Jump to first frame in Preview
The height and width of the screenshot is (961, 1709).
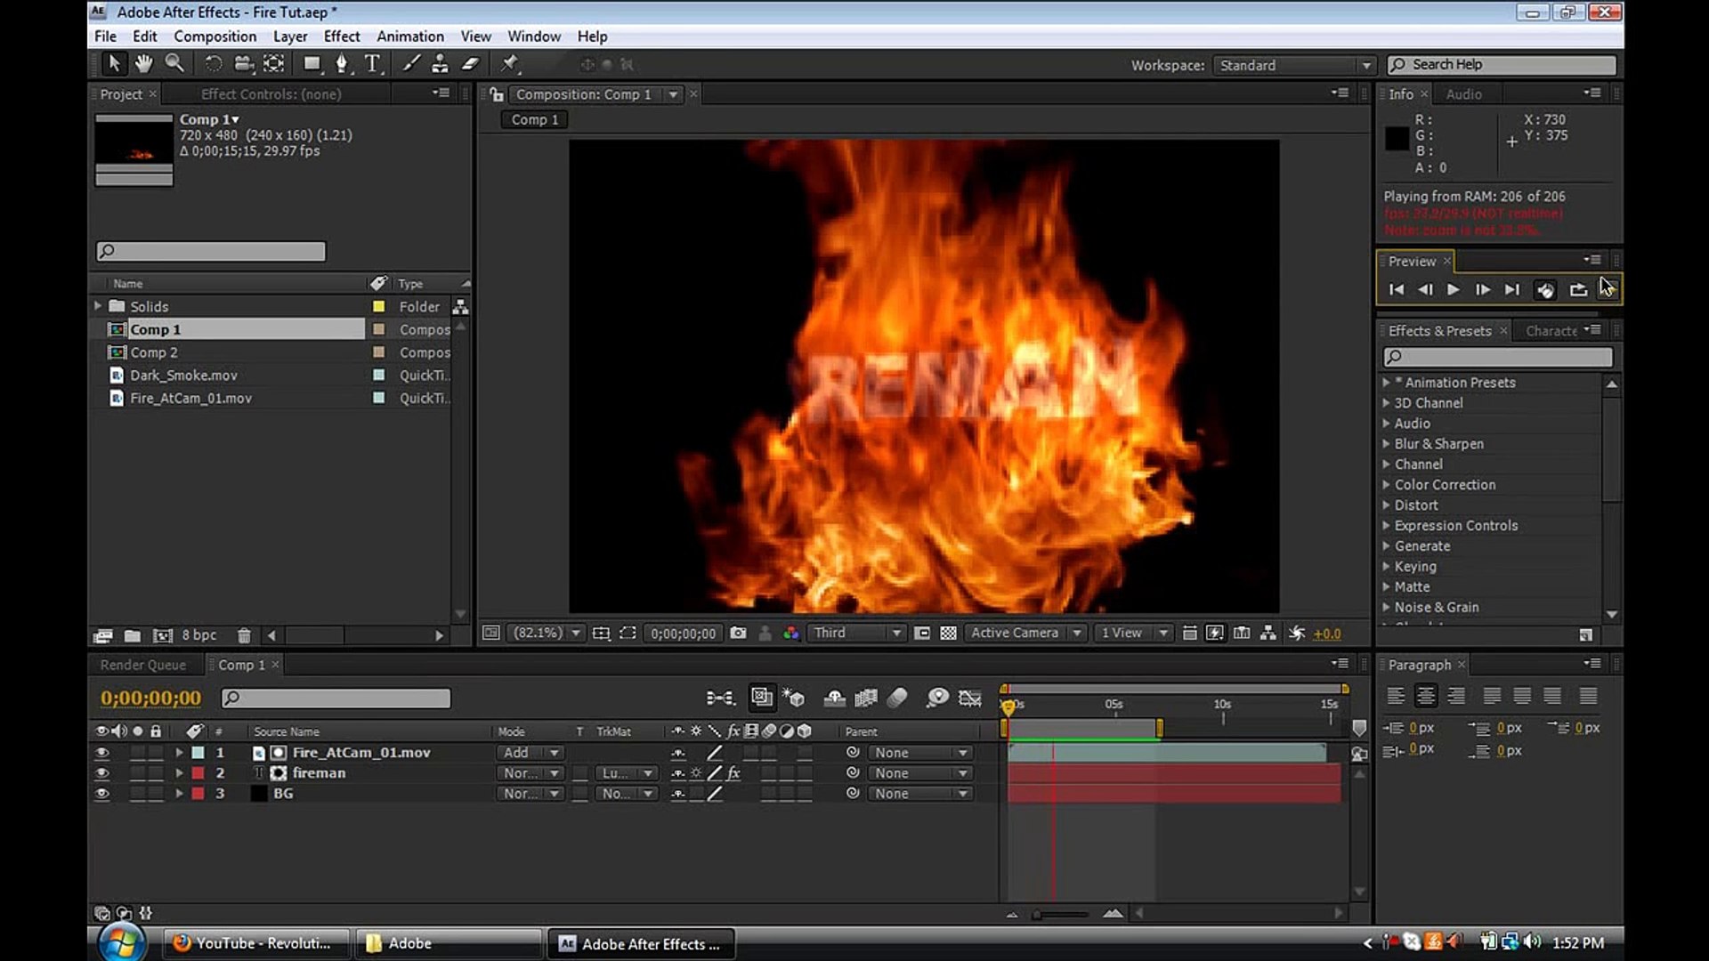coord(1397,290)
